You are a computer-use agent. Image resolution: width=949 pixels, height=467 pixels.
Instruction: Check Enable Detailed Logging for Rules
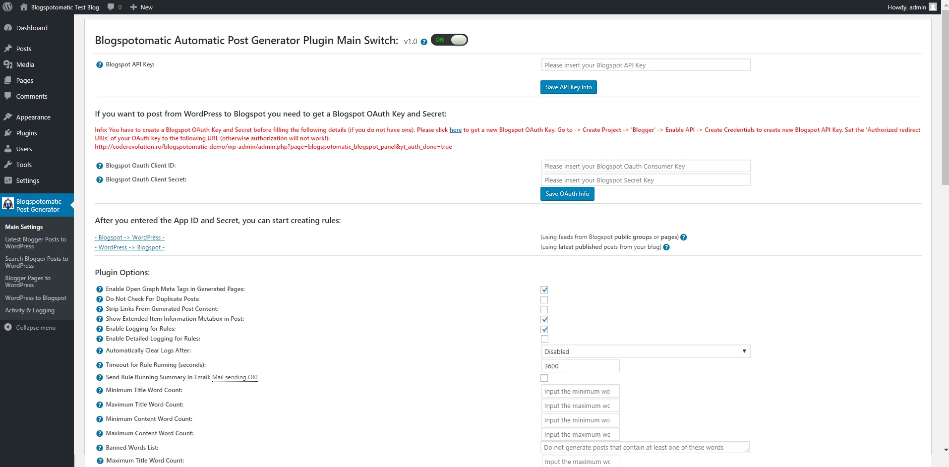[544, 339]
